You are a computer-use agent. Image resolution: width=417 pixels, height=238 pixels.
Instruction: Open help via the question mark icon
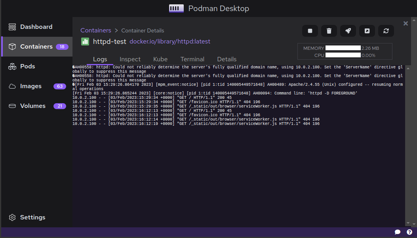tap(409, 232)
